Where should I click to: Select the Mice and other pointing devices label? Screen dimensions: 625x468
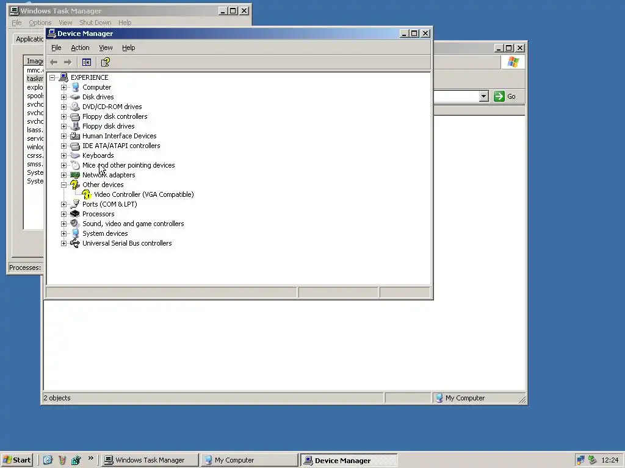pos(128,165)
